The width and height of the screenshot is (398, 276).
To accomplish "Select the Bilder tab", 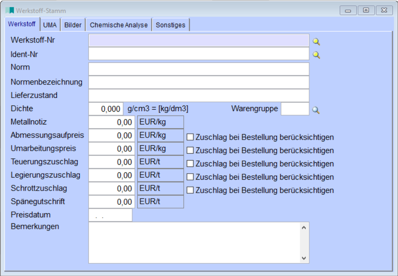I will click(73, 25).
